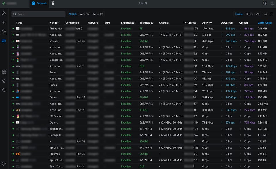Open the Topology view in the sidebar

click(x=4, y=22)
